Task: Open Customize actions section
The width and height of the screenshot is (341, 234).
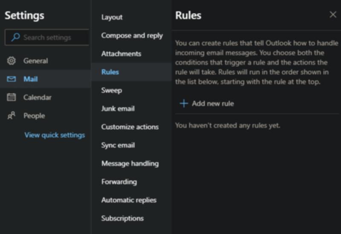Action: (x=130, y=127)
